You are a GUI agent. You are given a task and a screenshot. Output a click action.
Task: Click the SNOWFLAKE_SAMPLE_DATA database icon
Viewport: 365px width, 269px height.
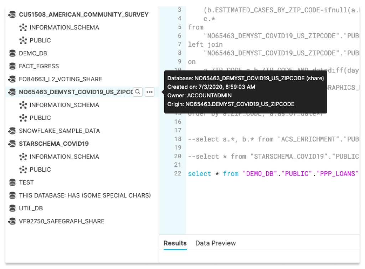pyautogui.click(x=12, y=131)
